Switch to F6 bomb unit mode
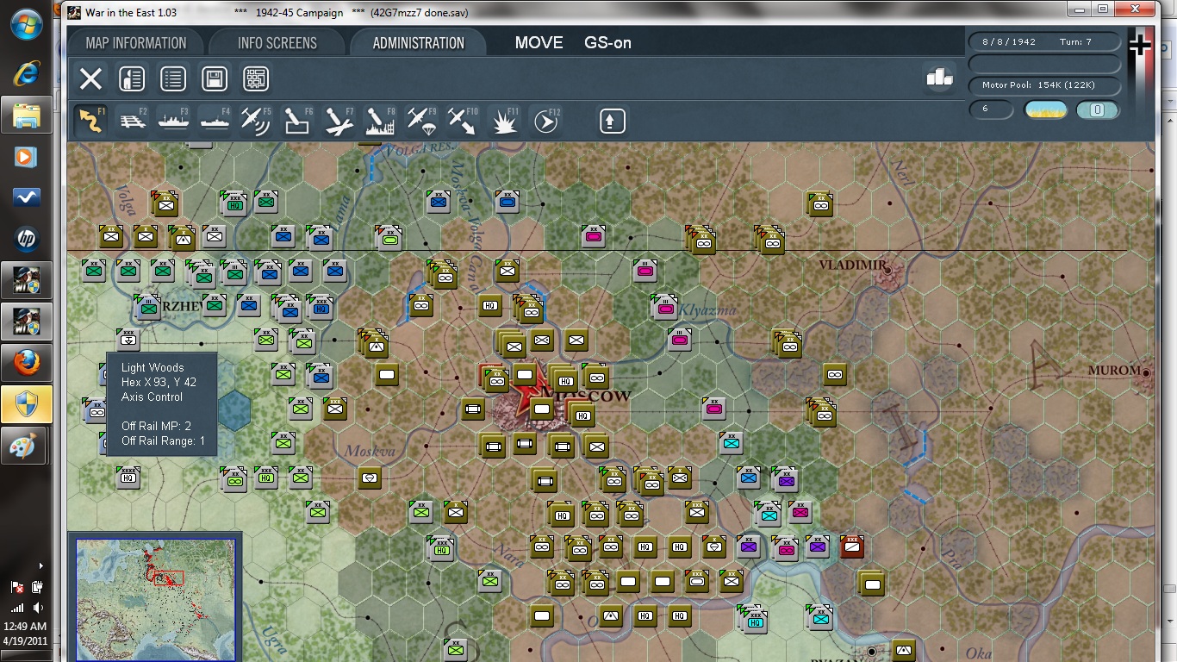 297,121
